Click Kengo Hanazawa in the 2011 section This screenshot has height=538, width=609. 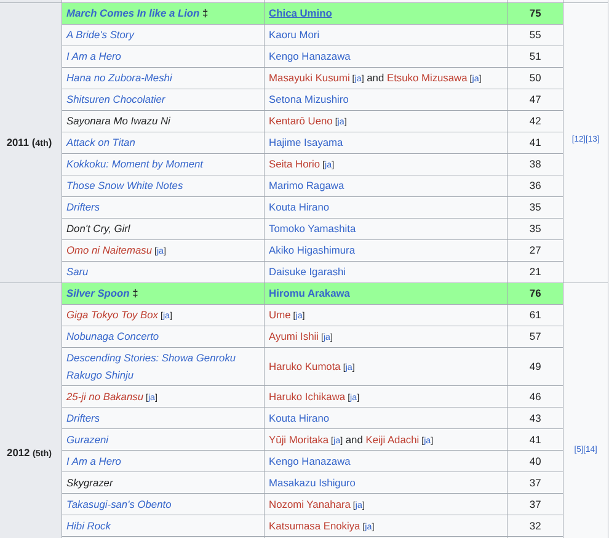pyautogui.click(x=309, y=57)
